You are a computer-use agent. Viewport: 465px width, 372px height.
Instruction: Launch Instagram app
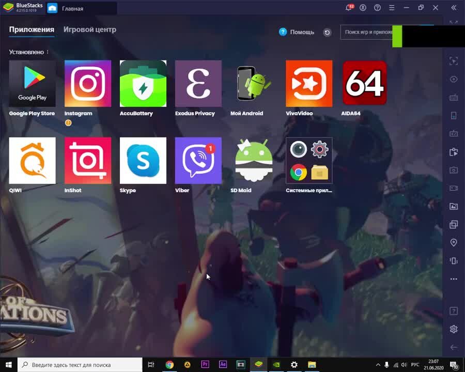88,84
